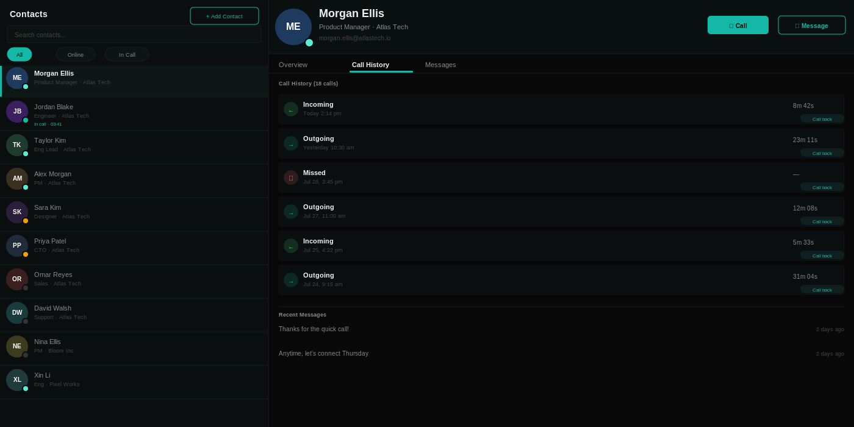The image size is (854, 427).
Task: Click Jordan Blake's JB avatar
Action: [x=17, y=112]
